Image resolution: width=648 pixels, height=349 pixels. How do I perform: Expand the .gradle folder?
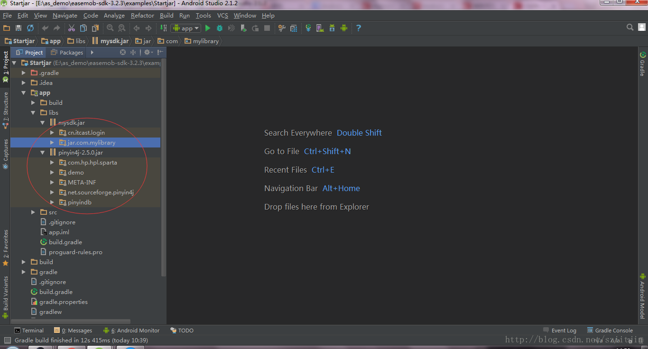(x=24, y=73)
